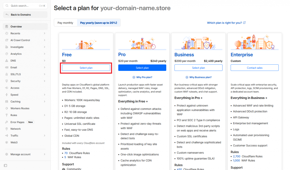Viewport: 290px width, 170px height.
Task: Click the Recents clock icon
Action: pos(7,33)
